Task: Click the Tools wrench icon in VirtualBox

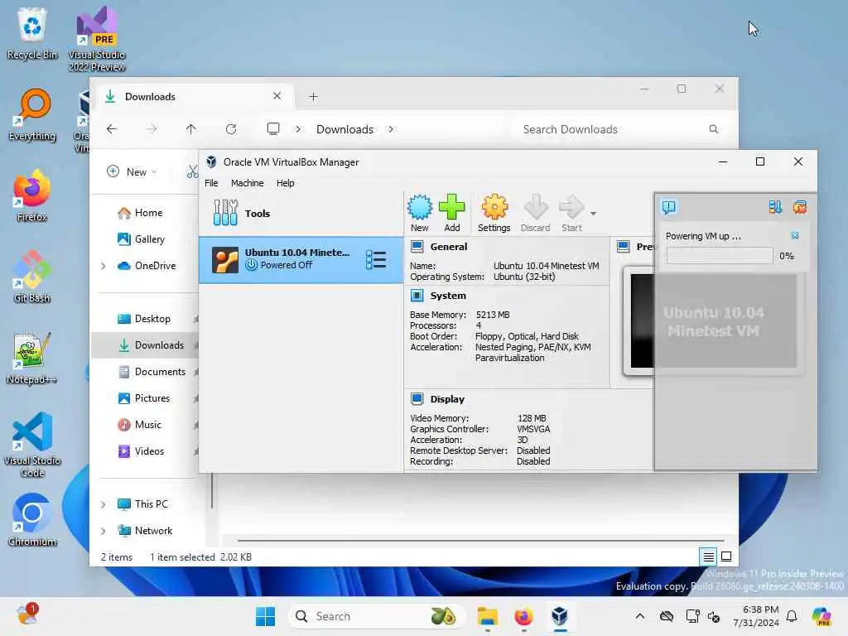Action: click(x=225, y=213)
